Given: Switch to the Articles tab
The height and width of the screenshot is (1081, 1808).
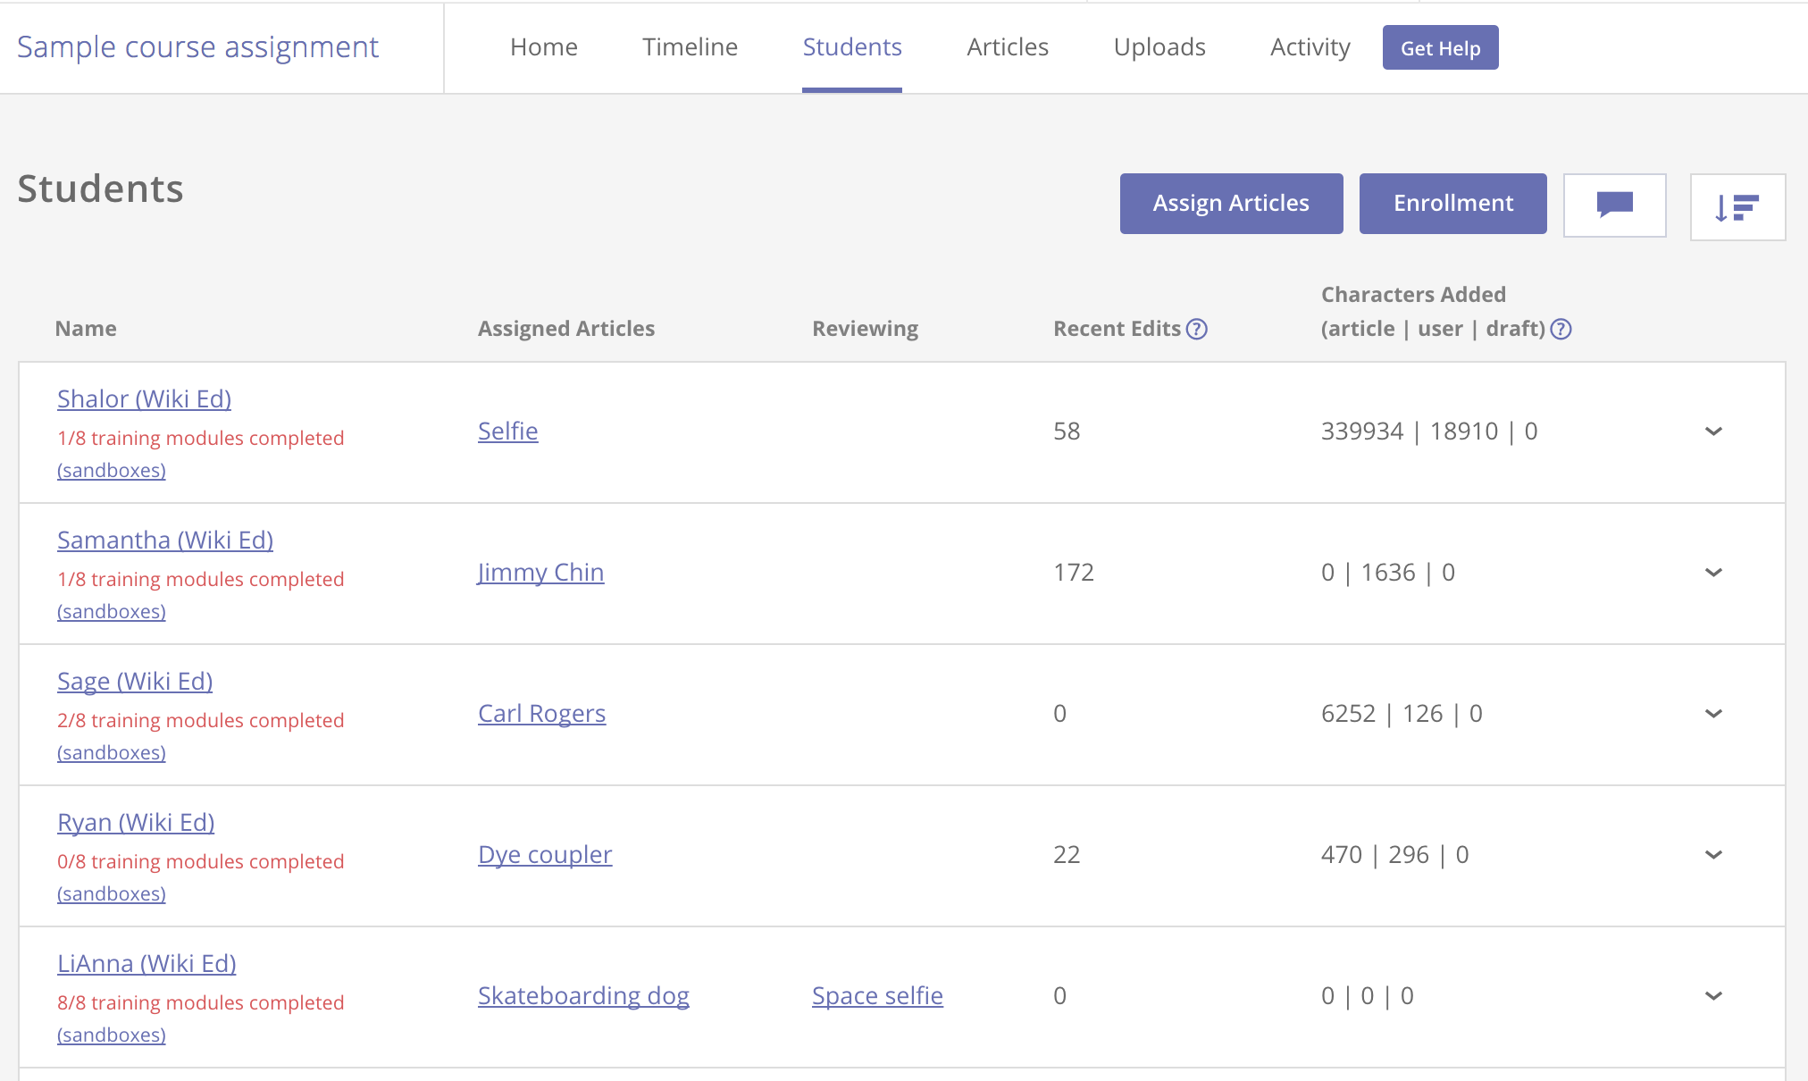Looking at the screenshot, I should [1008, 46].
